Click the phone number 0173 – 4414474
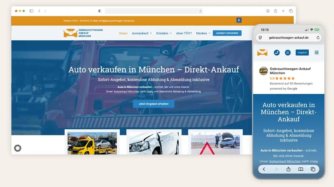This screenshot has width=334, height=187. [80, 21]
